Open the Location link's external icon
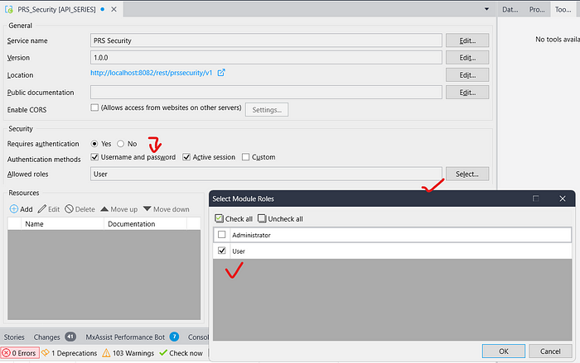Viewport: 580px width, 363px height. 221,74
